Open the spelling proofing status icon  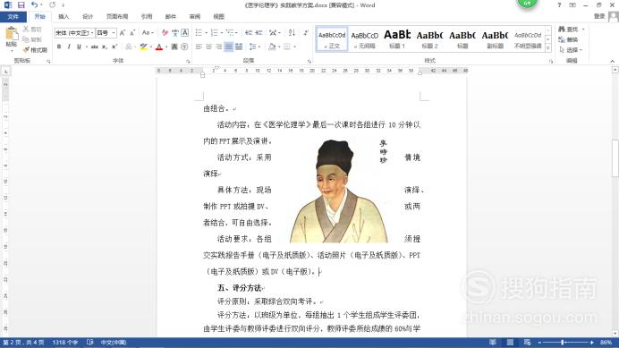90,342
